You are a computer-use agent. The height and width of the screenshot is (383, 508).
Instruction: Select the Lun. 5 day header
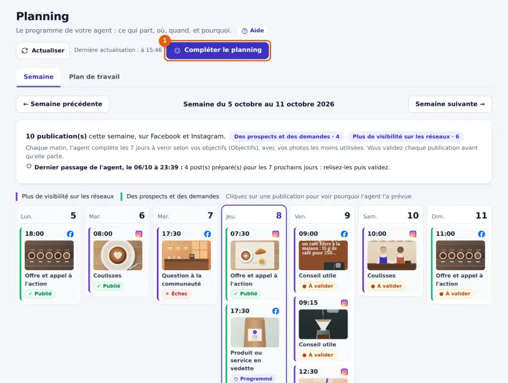tap(48, 216)
